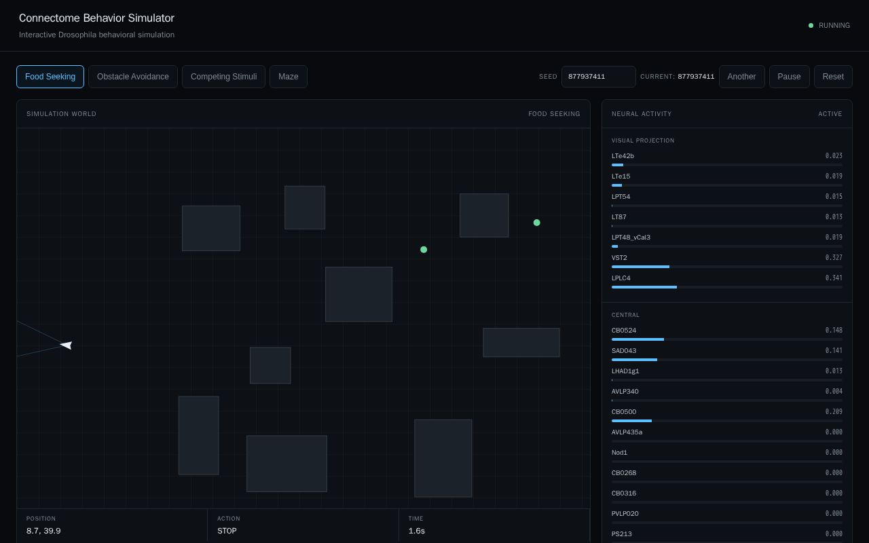Click the SAD043 activity bar

(727, 360)
